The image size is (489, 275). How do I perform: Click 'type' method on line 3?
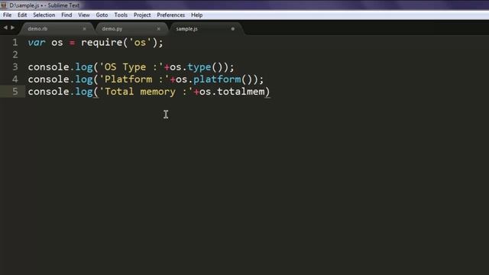[x=199, y=67]
